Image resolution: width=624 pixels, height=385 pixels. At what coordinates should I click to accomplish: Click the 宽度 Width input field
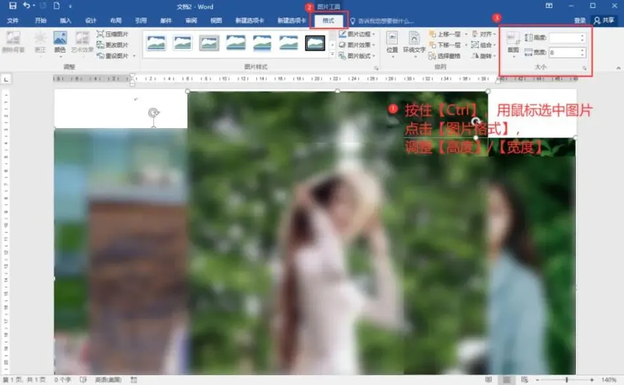tap(565, 52)
